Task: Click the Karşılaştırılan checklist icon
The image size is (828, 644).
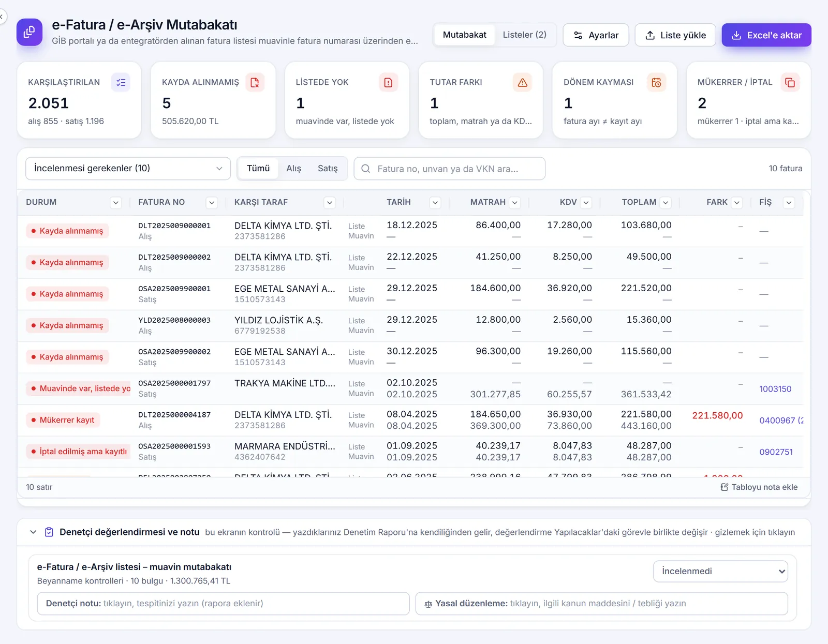Action: tap(121, 82)
